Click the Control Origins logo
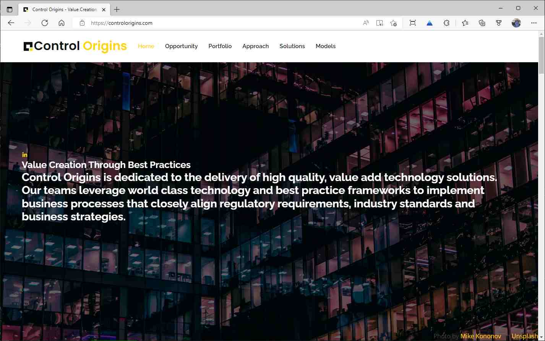The height and width of the screenshot is (341, 545). click(75, 46)
